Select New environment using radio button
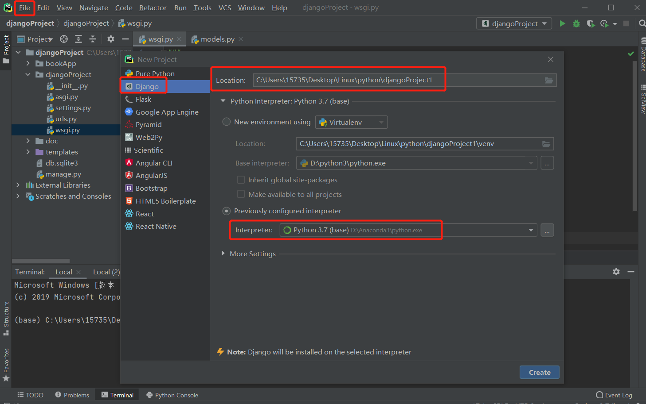This screenshot has height=404, width=646. click(227, 122)
